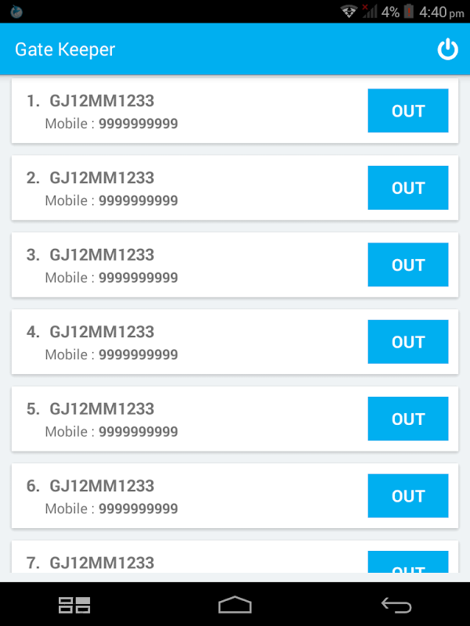Tap mobile number of entry 3
This screenshot has width=470, height=626.
click(139, 278)
